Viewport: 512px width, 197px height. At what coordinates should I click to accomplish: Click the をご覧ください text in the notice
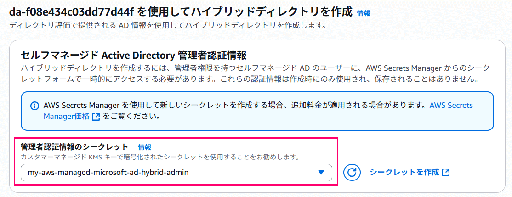131,117
